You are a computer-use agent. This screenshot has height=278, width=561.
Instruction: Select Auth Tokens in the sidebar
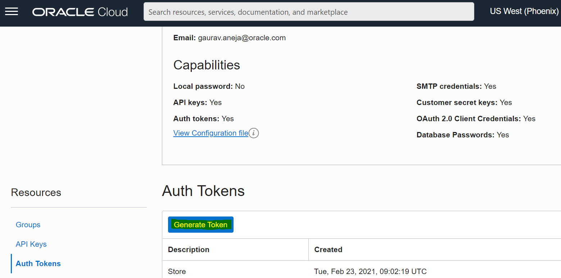coord(38,263)
